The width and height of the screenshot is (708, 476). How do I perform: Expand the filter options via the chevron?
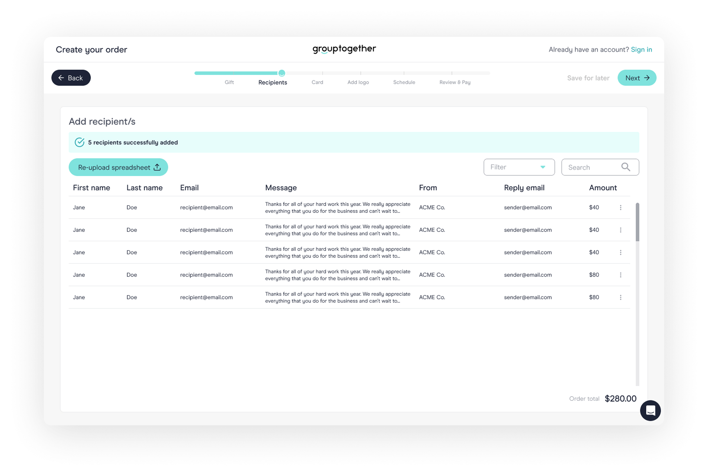tap(543, 167)
